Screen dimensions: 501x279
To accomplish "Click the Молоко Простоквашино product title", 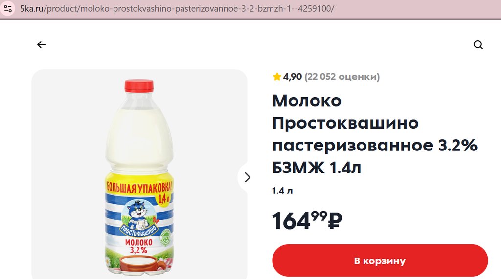I will tap(374, 134).
